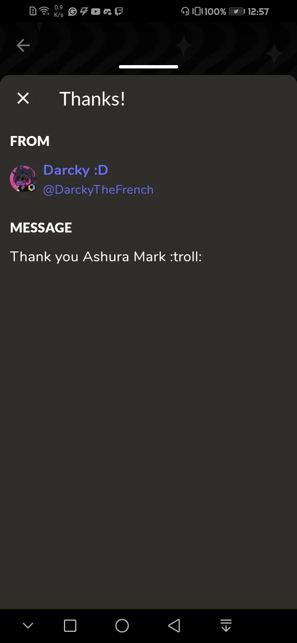
Task: Open Darcky's profile avatar picture
Action: (23, 179)
